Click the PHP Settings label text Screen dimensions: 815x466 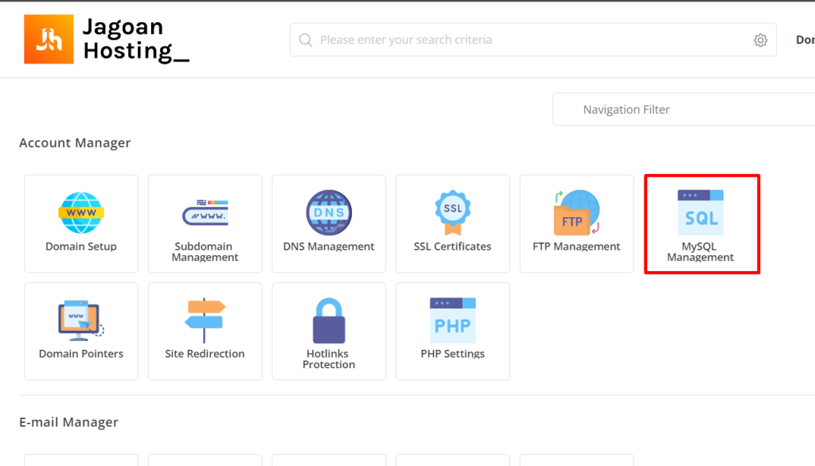(452, 353)
